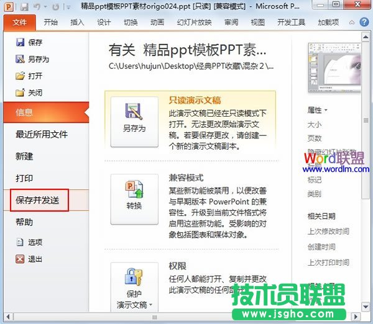Switch to the 设计 Design tab

point(104,22)
